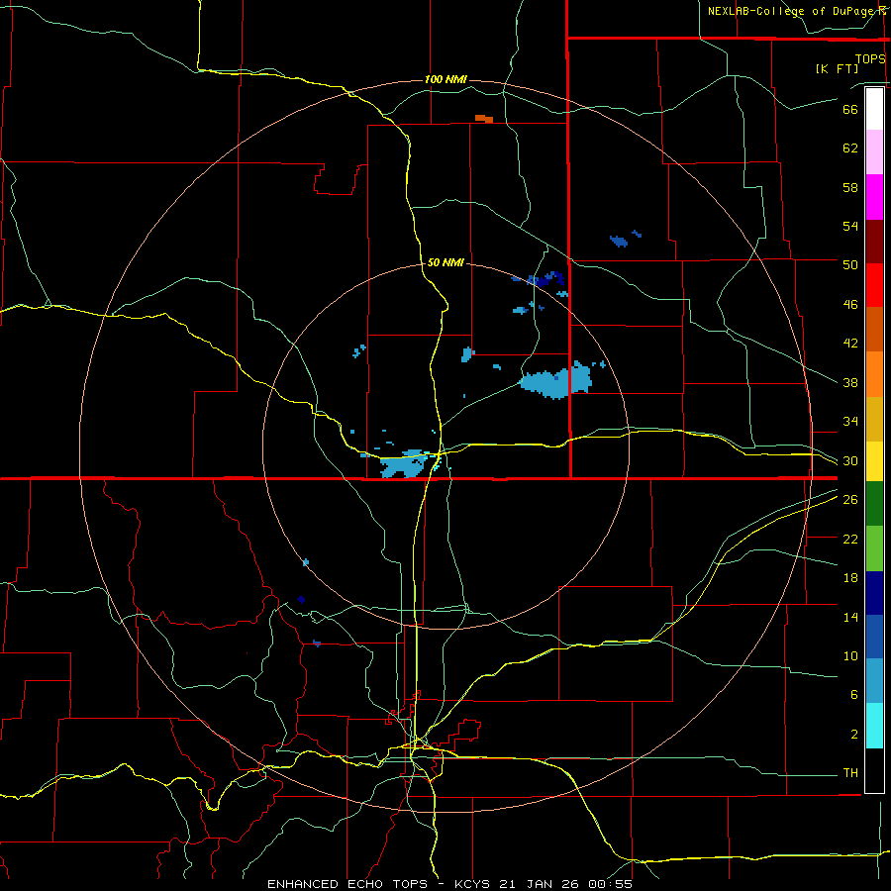Select the '42' legend value
The width and height of the screenshot is (891, 891).
pyautogui.click(x=850, y=344)
